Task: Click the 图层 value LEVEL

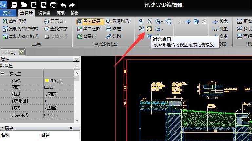Action: pyautogui.click(x=48, y=87)
